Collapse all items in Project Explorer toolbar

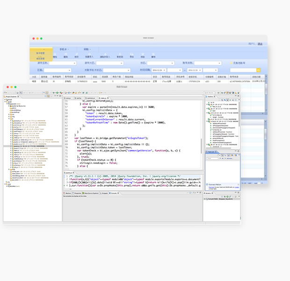click(x=45, y=96)
